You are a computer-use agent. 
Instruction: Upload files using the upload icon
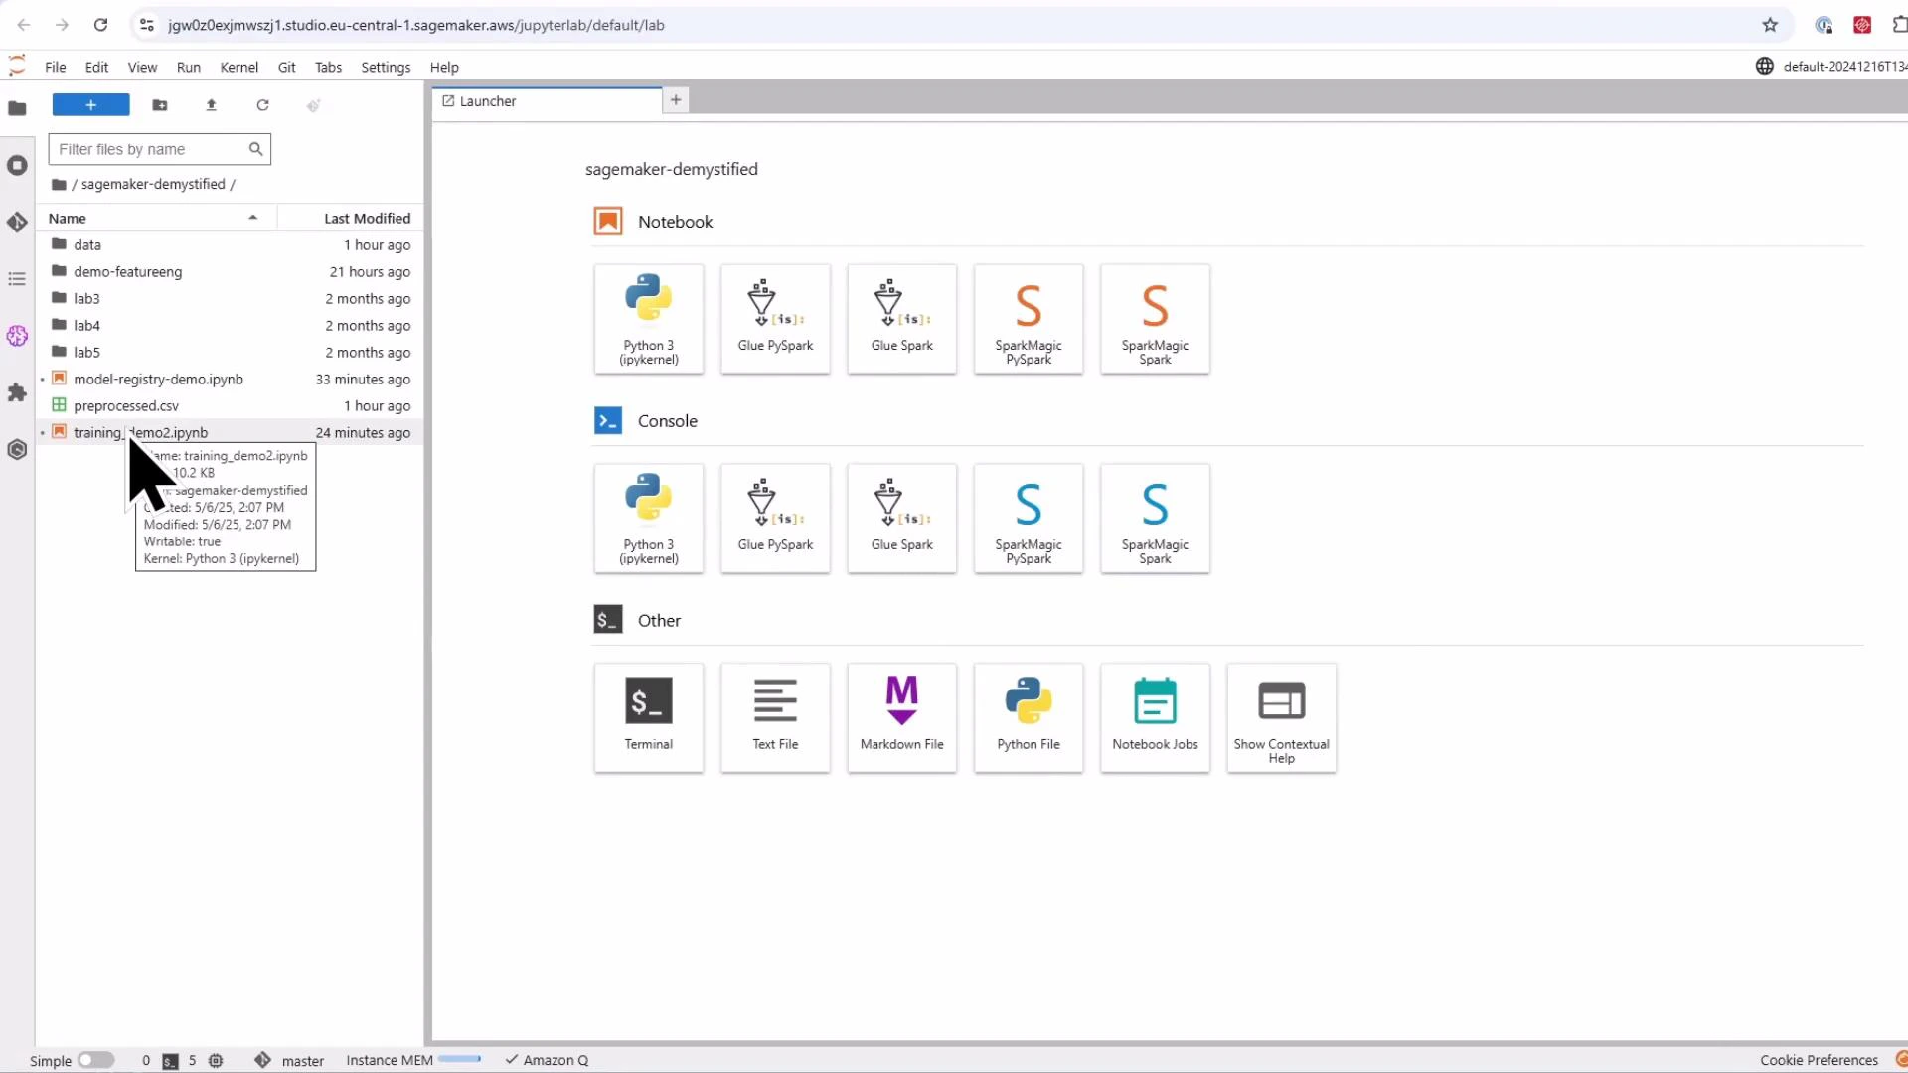pyautogui.click(x=211, y=105)
